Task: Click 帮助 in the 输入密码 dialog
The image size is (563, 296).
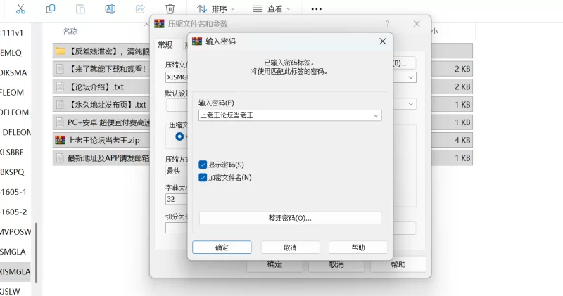Action: 358,247
